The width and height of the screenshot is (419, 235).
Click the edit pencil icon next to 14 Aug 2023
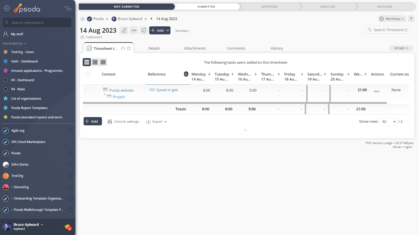124,30
